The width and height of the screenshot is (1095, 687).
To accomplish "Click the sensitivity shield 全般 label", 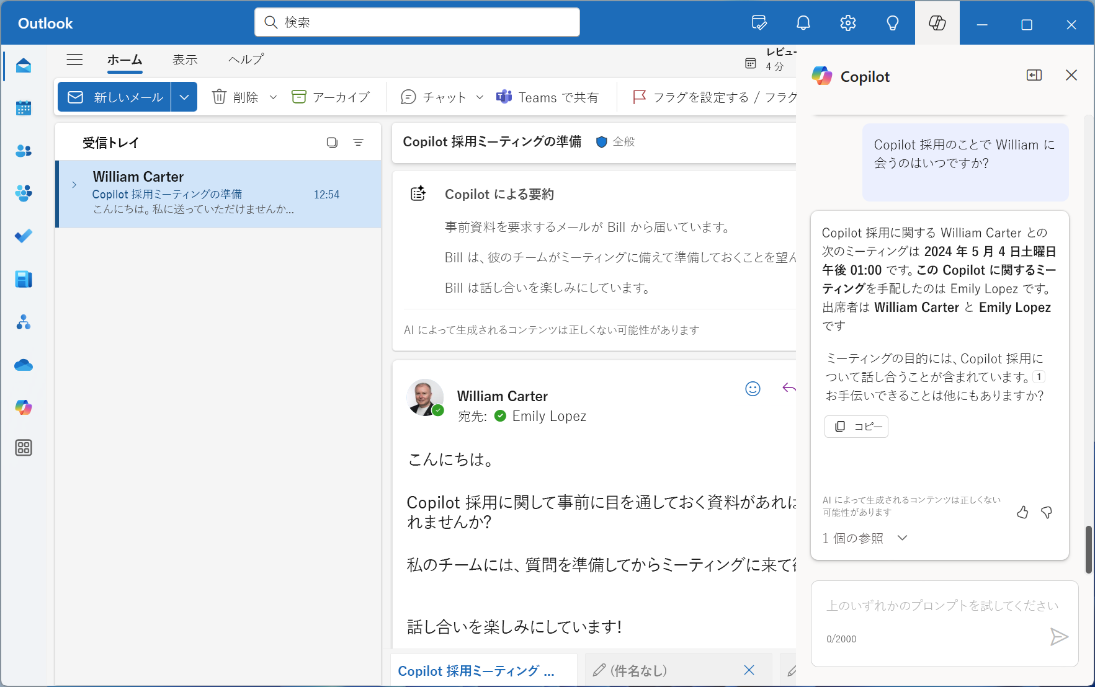I will [615, 142].
